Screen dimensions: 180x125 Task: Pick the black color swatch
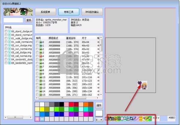61,104
